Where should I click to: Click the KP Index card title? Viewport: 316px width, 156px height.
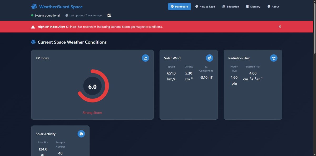pos(42,58)
